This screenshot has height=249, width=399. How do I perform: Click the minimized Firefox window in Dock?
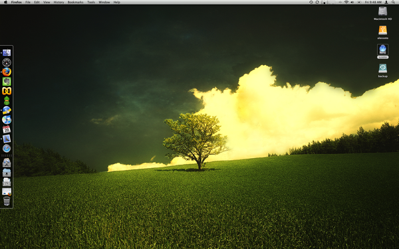tap(7, 192)
